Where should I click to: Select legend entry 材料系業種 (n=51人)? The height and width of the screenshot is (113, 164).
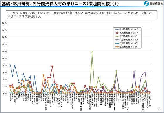click(x=127, y=36)
